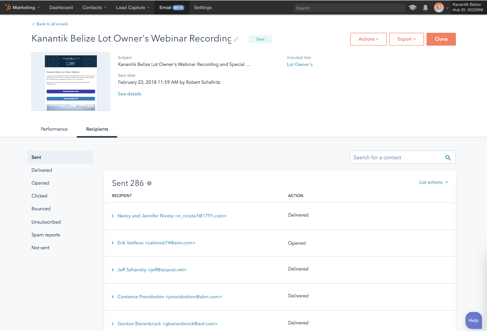This screenshot has height=331, width=487.
Task: Open the Academy graduation cap icon
Action: tap(413, 8)
